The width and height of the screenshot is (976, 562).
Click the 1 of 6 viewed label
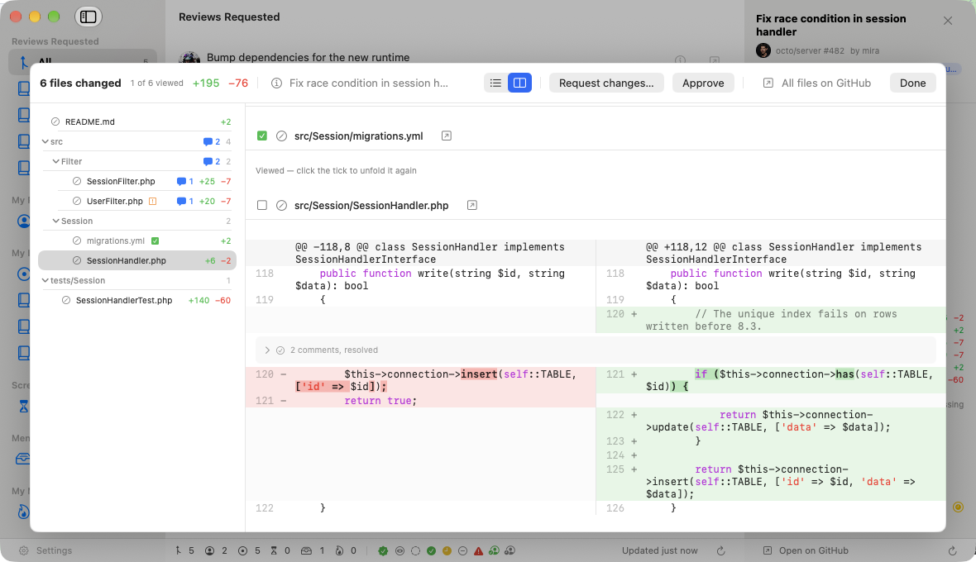click(x=157, y=83)
